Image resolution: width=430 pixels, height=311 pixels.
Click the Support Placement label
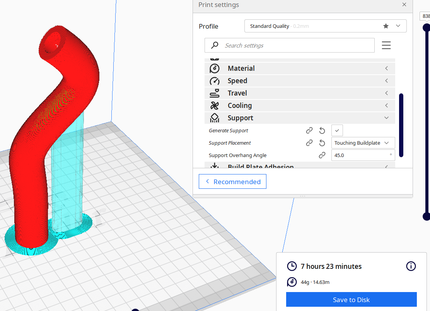(230, 143)
